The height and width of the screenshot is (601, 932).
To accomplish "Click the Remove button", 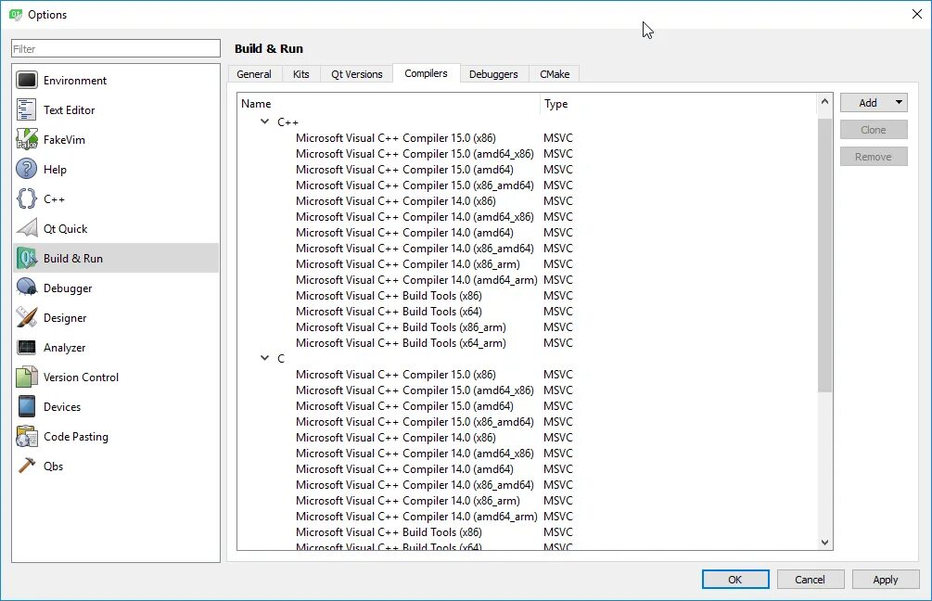I will [874, 157].
